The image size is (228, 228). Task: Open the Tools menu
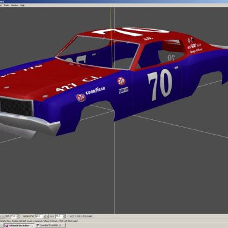7,5
